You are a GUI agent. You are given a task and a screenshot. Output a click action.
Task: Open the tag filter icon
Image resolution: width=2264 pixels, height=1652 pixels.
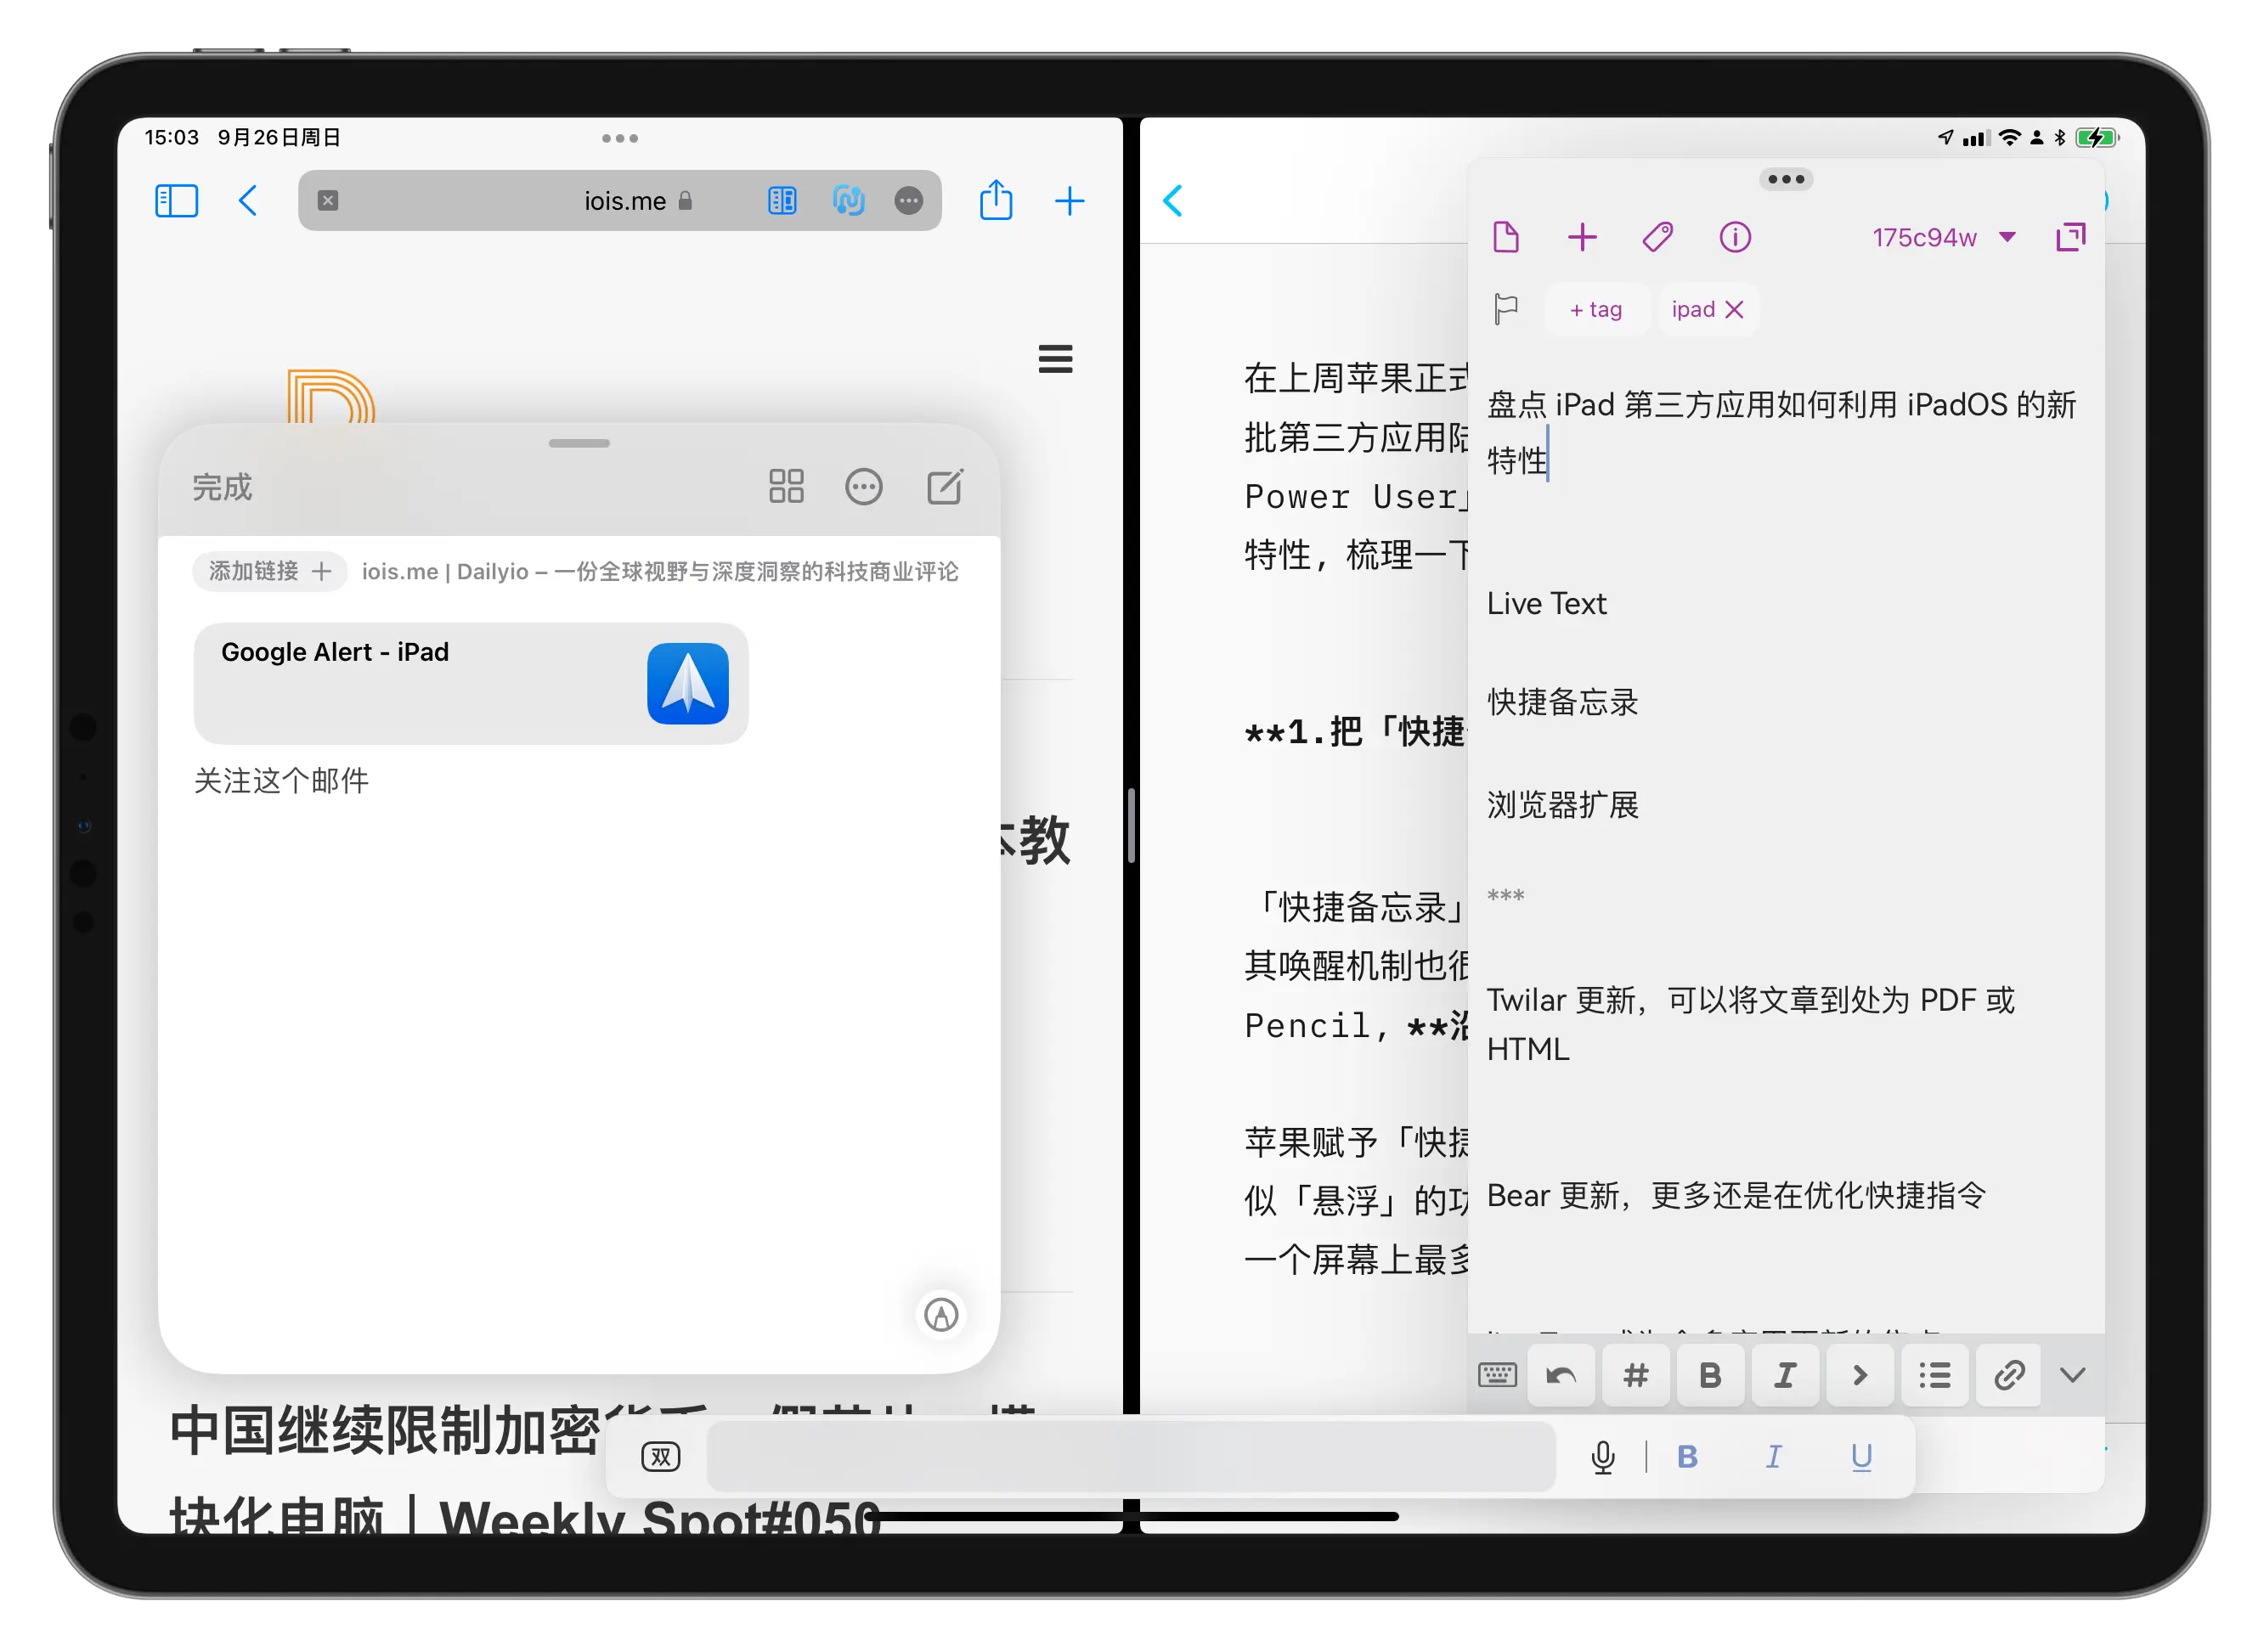tap(1658, 237)
